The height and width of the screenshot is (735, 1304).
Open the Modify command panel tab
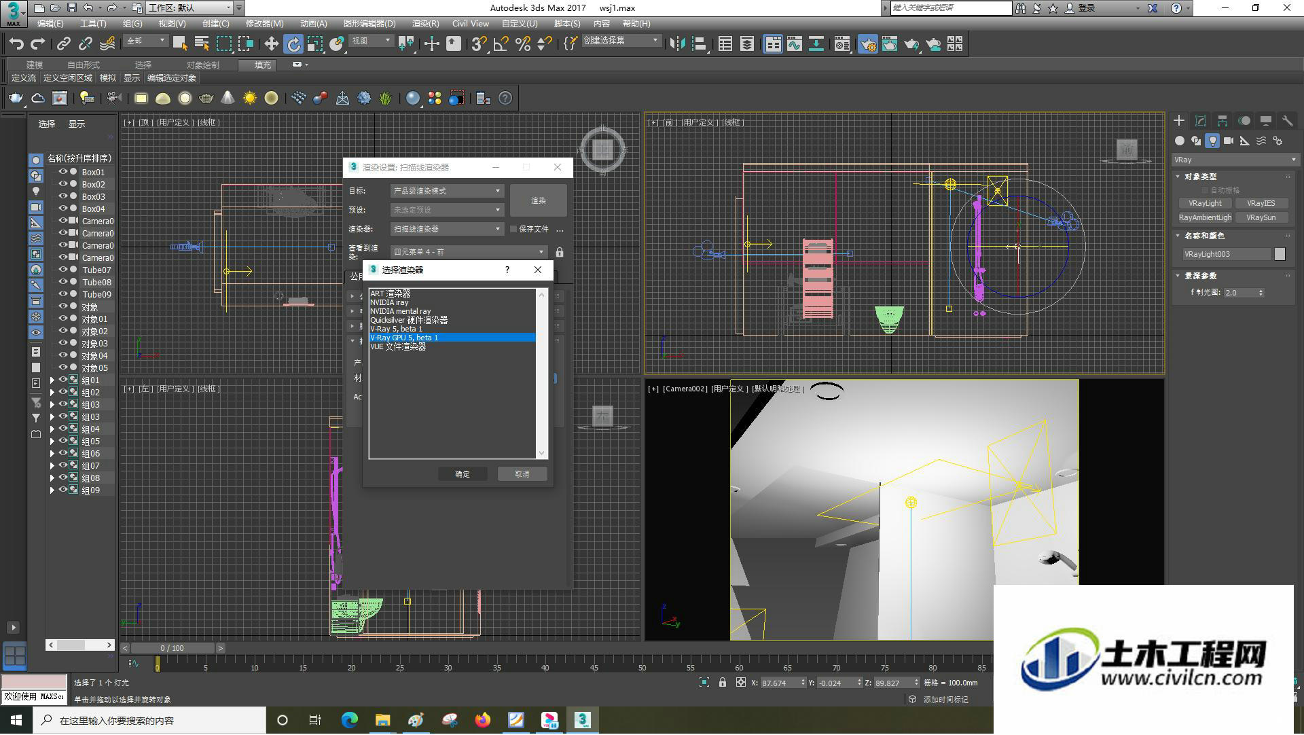1201,120
